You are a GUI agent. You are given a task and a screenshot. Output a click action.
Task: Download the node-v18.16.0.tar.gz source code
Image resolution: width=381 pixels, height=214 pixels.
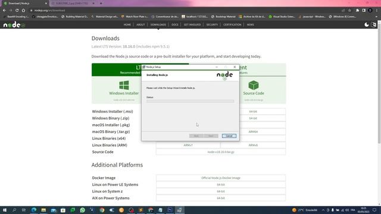tap(221, 152)
